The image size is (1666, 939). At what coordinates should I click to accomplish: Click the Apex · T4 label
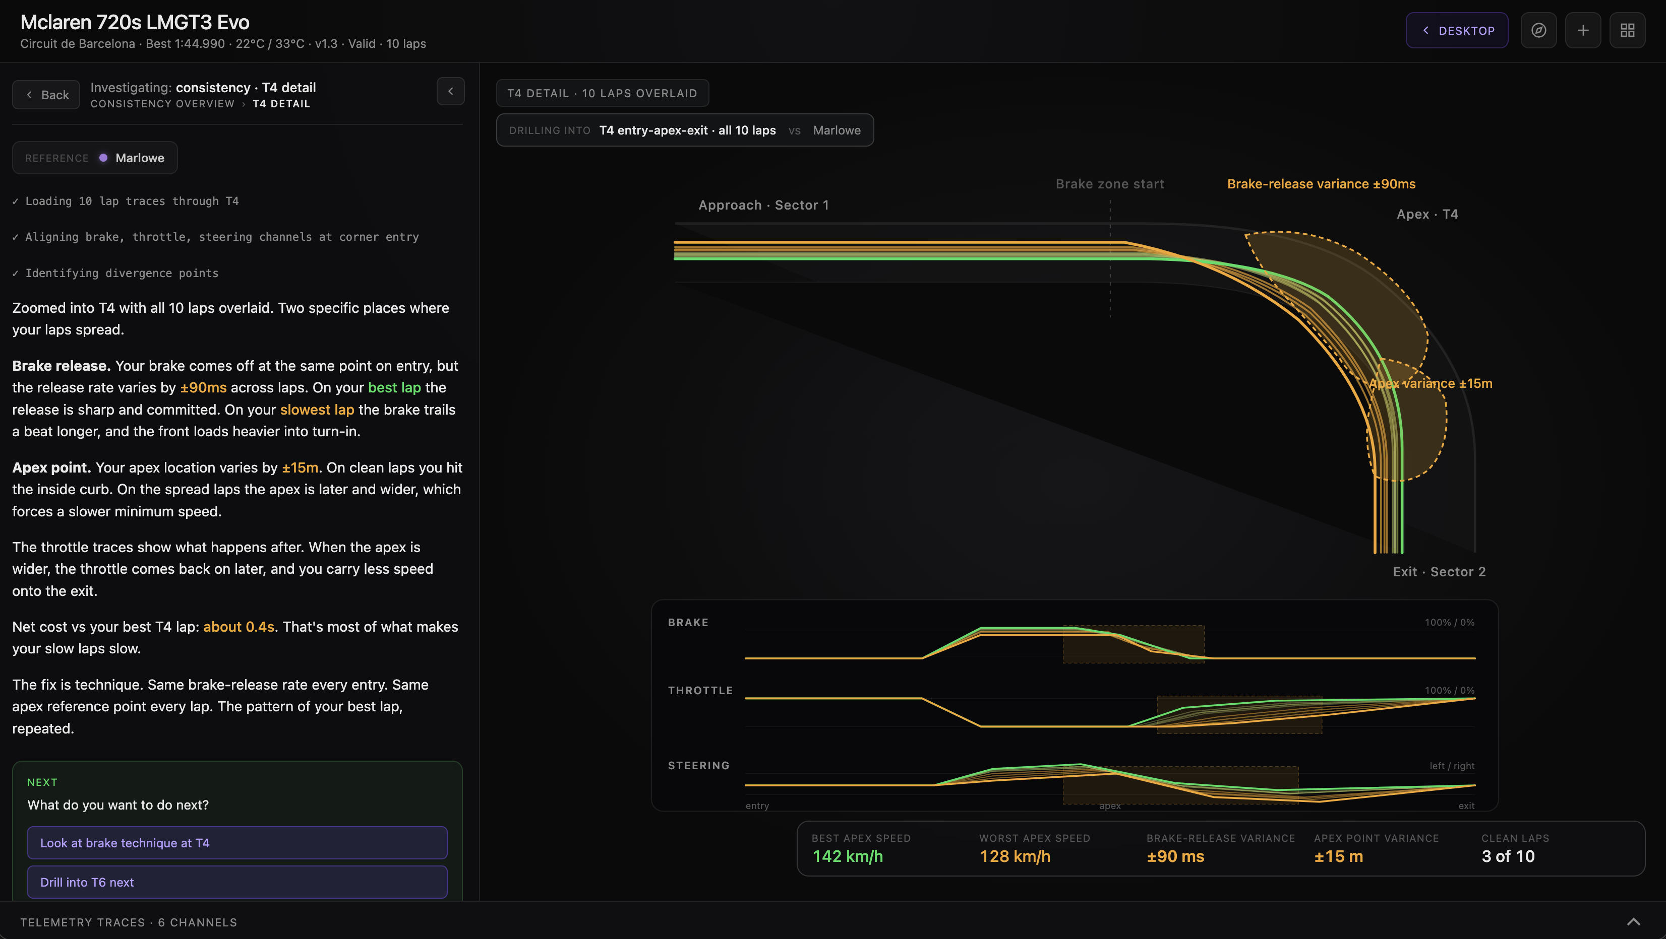(1427, 214)
